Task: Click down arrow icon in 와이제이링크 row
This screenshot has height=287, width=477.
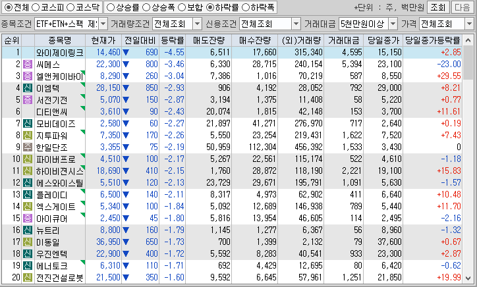Action: point(126,53)
